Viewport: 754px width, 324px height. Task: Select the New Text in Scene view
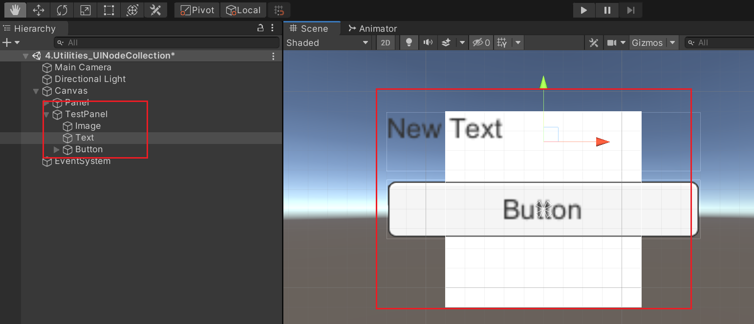tap(445, 128)
